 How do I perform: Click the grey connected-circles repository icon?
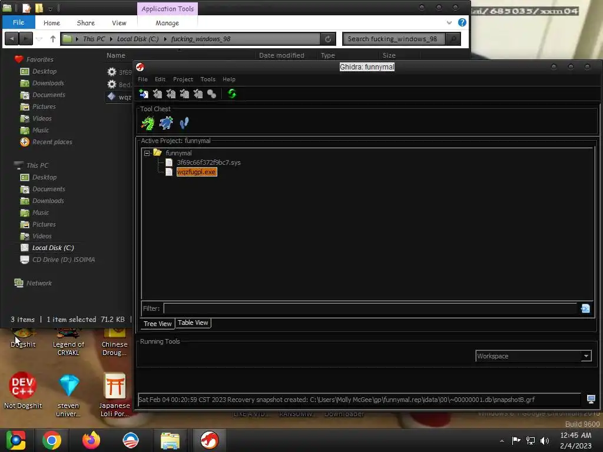(x=211, y=94)
